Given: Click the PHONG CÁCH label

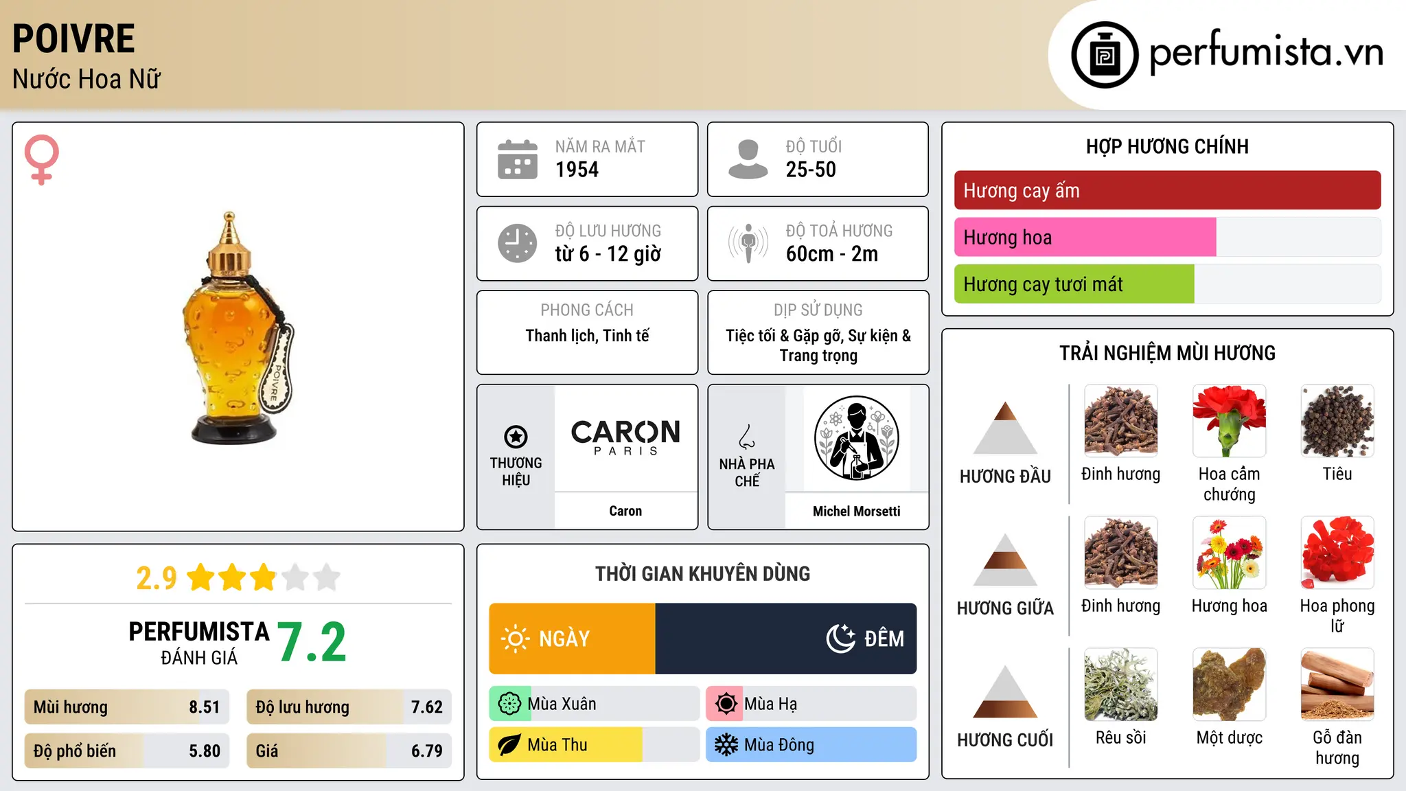Looking at the screenshot, I should pyautogui.click(x=587, y=310).
